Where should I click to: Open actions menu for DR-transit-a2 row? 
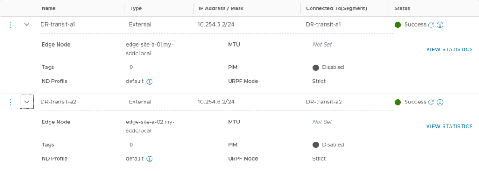click(x=11, y=102)
